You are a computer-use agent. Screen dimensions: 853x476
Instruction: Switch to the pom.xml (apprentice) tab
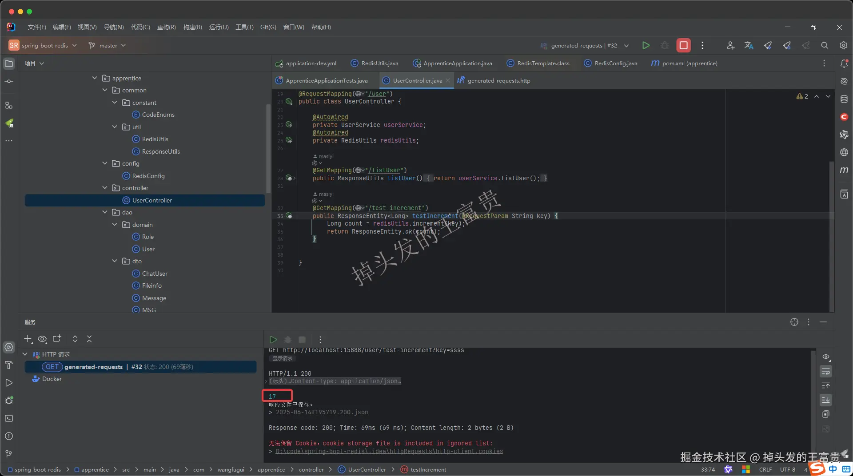(x=684, y=63)
